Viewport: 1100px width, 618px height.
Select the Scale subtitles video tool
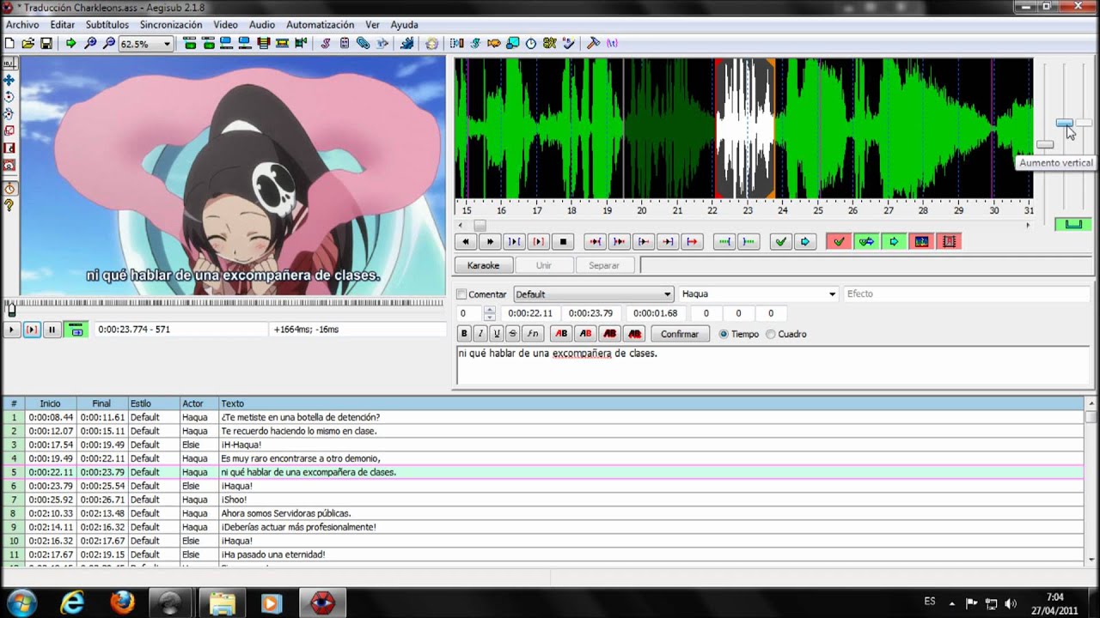[9, 131]
